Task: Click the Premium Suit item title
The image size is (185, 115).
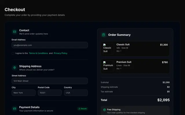Action: coord(124,62)
